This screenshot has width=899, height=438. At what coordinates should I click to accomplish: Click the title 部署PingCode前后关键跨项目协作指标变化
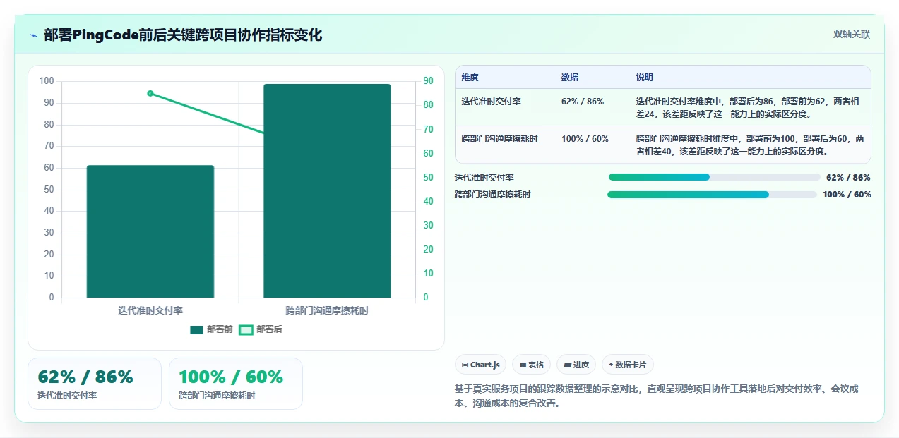click(x=183, y=35)
